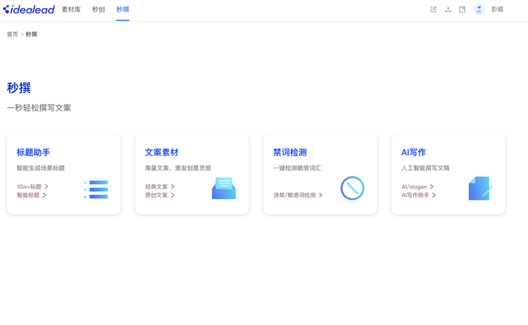Image resolution: width=528 pixels, height=325 pixels.
Task: Click chevron next to 10w+标题
Action: click(x=46, y=186)
